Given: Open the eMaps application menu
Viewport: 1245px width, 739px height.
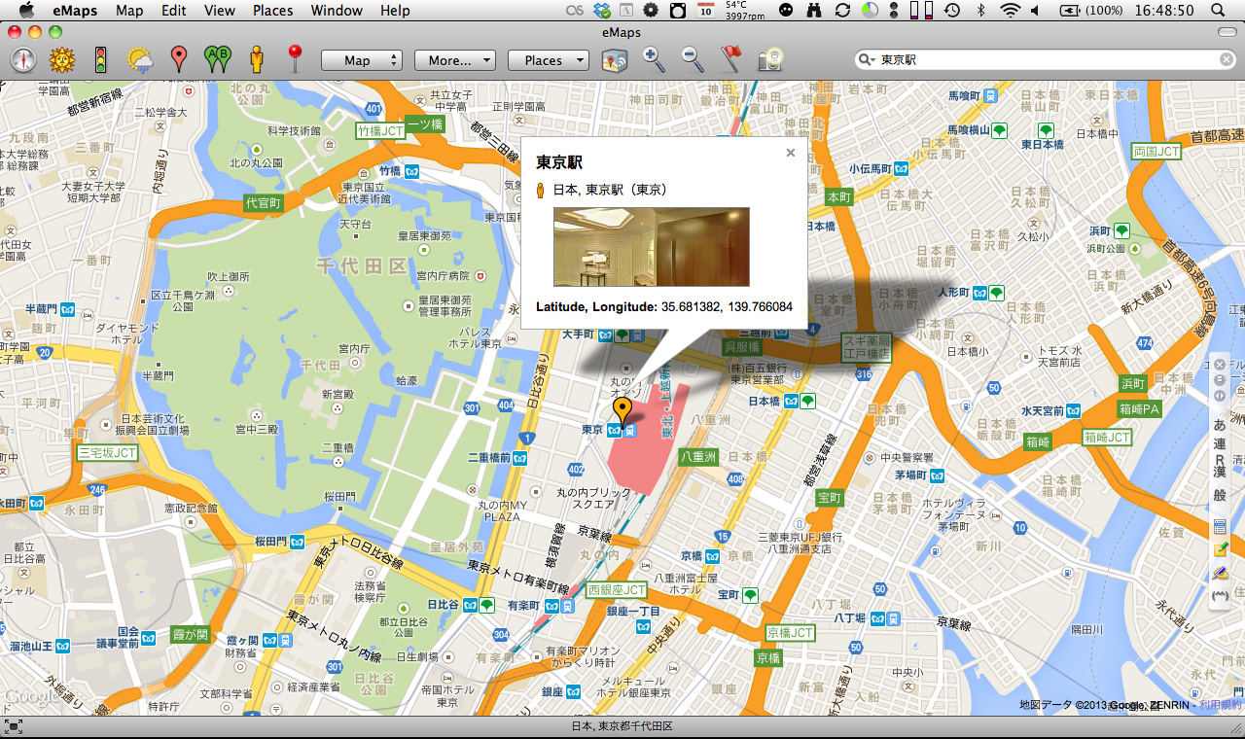Looking at the screenshot, I should 74,11.
